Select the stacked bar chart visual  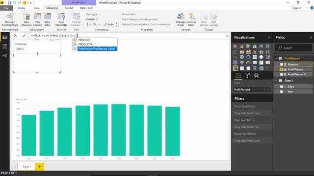coord(235,46)
